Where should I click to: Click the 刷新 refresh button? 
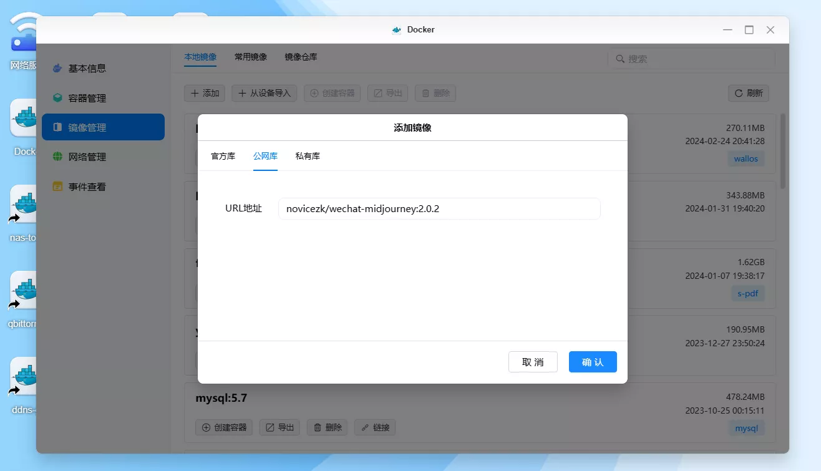[749, 93]
